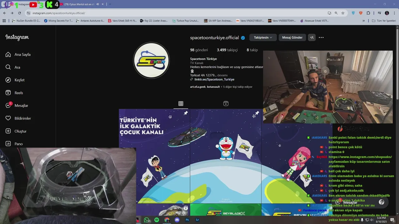View the 8 takip following list

pos(252,50)
